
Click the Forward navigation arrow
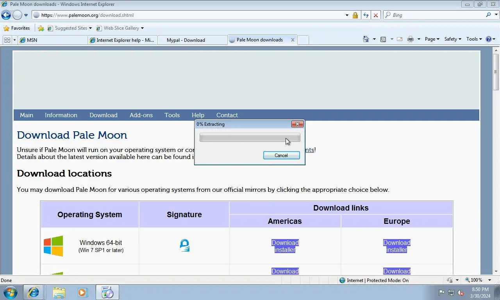click(17, 15)
